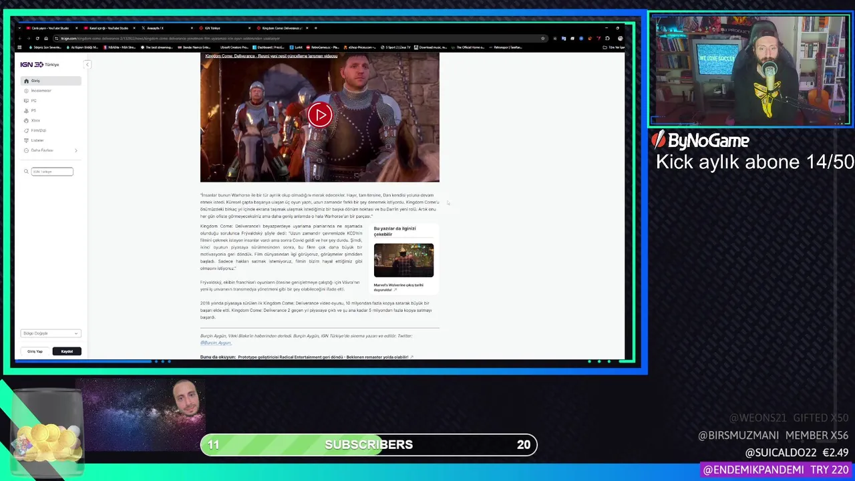Click the Kaydol button
The height and width of the screenshot is (481, 855).
point(67,351)
